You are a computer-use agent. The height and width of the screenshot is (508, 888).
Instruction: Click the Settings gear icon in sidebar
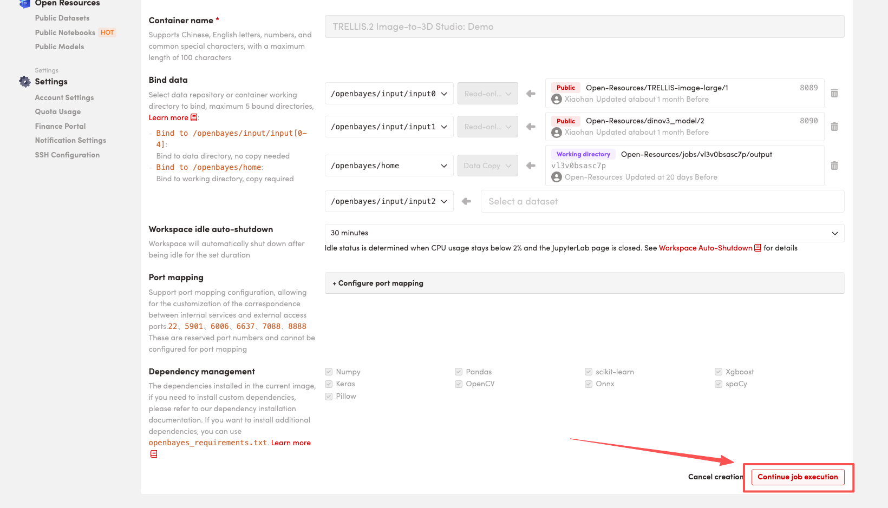point(25,82)
